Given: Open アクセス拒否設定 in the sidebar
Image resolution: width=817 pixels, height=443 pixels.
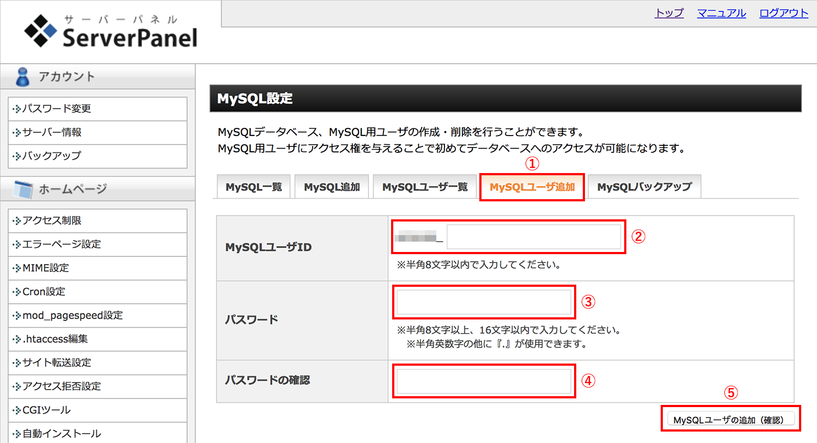Looking at the screenshot, I should 98,386.
